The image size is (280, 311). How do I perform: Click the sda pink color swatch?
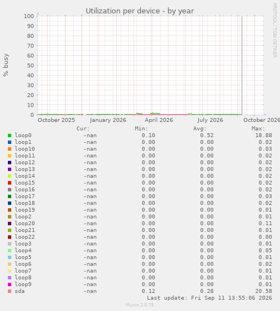(x=10, y=291)
